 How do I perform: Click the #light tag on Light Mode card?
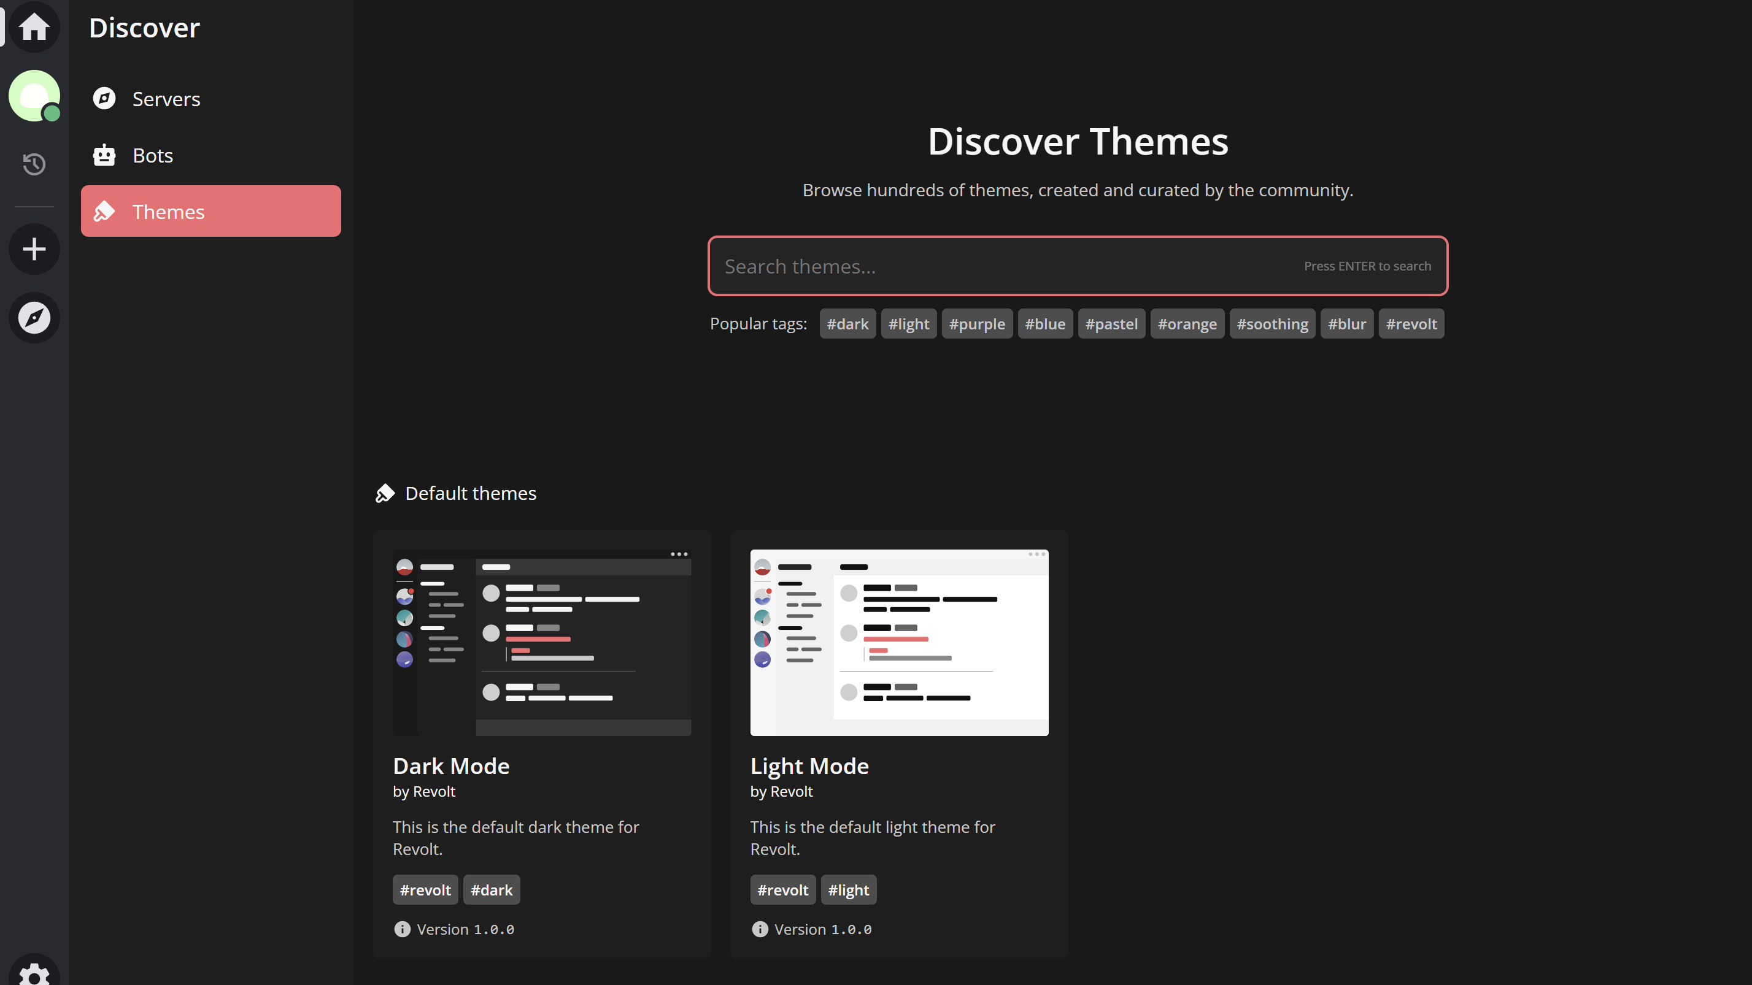[x=848, y=889]
